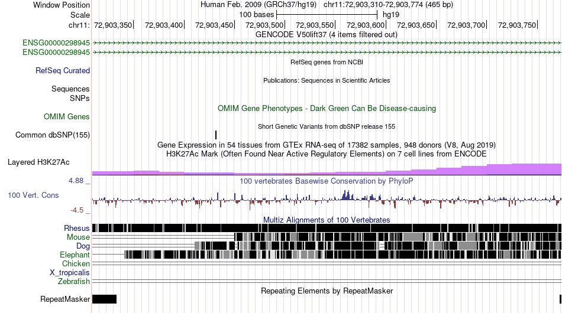The width and height of the screenshot is (562, 313).
Task: Click the 72,903,400 coordinate on ruler
Action: tap(164, 25)
